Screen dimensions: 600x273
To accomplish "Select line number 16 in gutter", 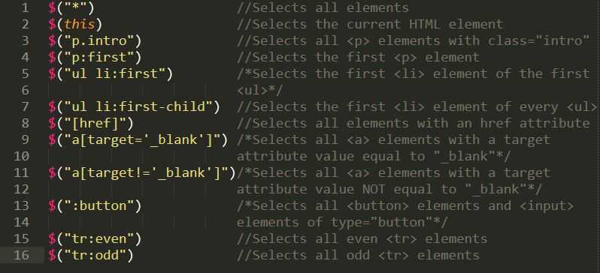I will [21, 255].
